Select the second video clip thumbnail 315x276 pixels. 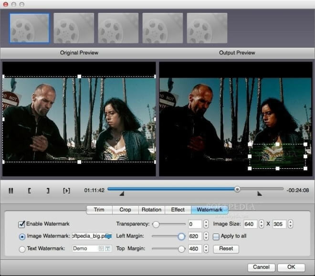click(73, 28)
